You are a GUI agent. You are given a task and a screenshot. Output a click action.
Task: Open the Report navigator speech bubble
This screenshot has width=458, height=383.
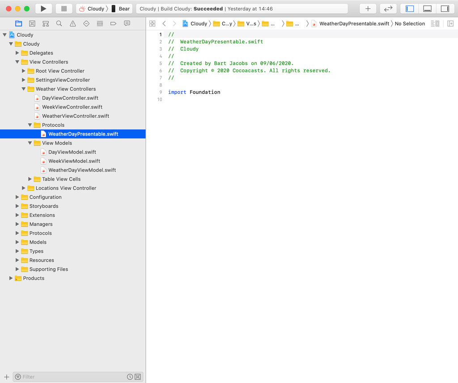[126, 23]
